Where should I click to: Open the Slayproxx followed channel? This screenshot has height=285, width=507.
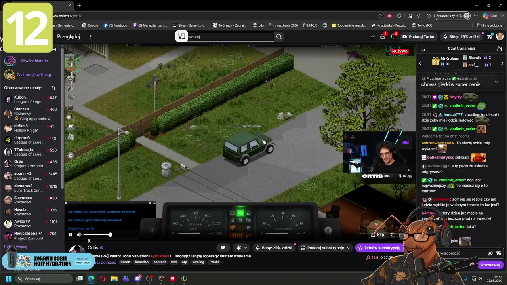(30, 200)
